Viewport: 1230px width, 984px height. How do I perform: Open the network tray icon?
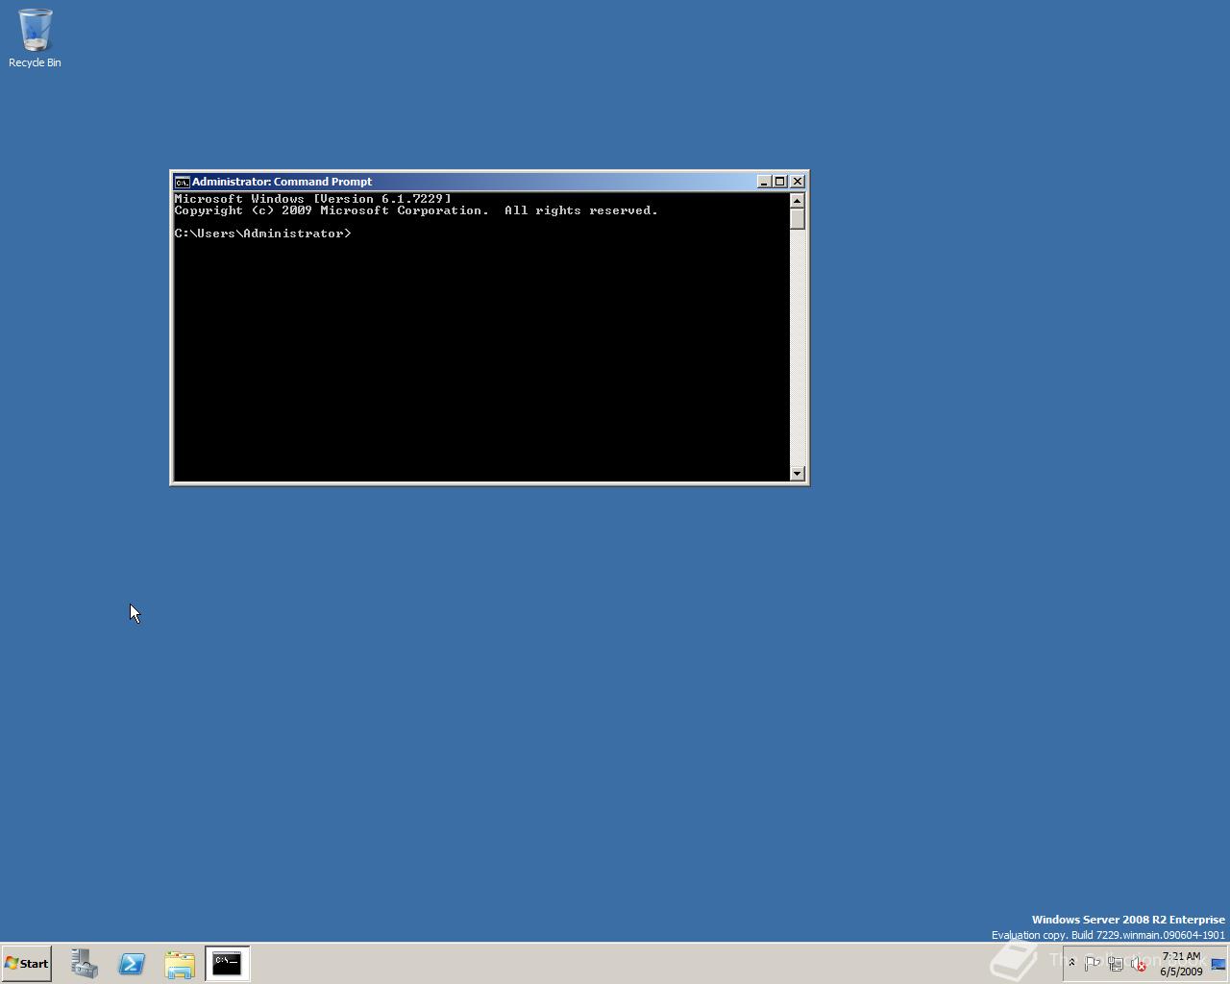tap(1116, 963)
